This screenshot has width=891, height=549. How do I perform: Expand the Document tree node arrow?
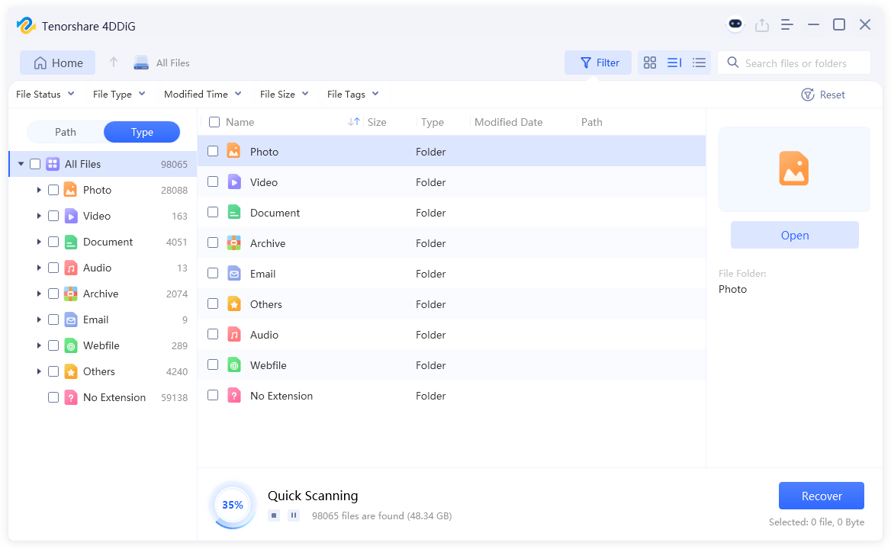tap(39, 242)
